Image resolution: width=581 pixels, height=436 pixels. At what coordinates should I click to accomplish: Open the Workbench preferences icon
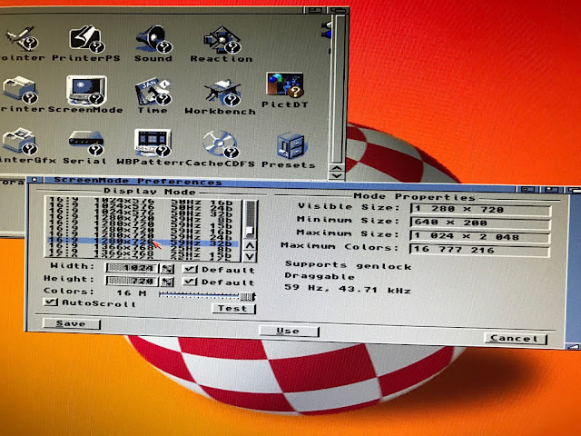click(x=222, y=93)
